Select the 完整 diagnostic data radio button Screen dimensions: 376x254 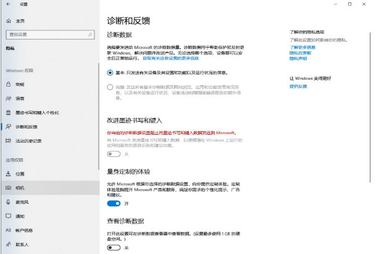[x=110, y=87]
